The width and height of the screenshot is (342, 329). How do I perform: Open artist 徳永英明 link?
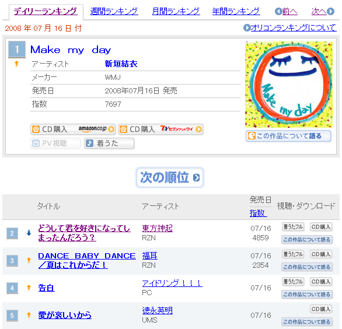[157, 310]
